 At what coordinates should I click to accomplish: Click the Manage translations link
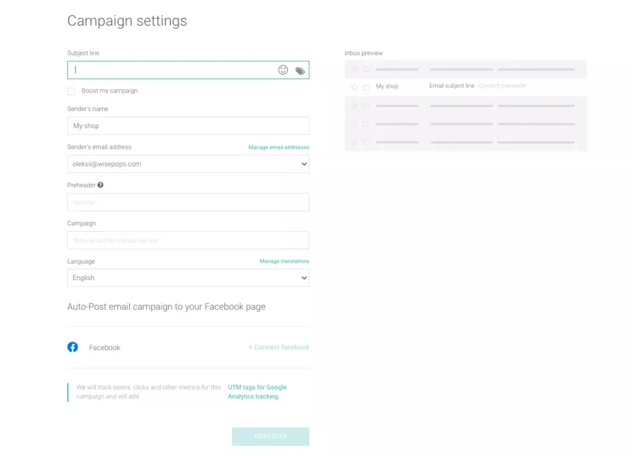(285, 262)
